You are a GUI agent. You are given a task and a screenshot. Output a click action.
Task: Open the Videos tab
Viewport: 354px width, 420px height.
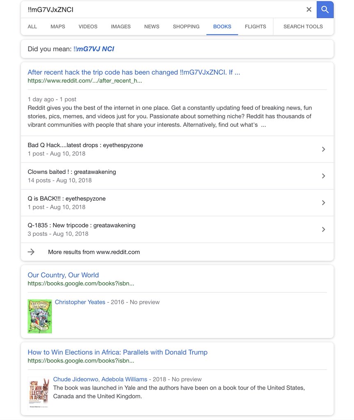[88, 27]
